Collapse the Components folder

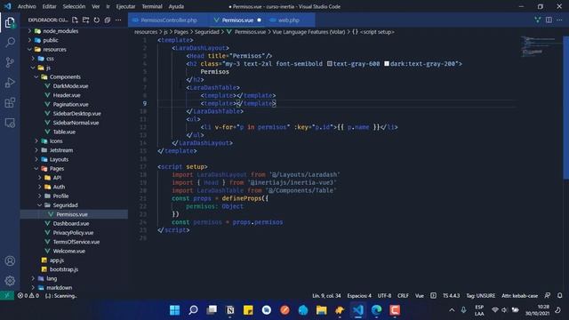(x=36, y=77)
